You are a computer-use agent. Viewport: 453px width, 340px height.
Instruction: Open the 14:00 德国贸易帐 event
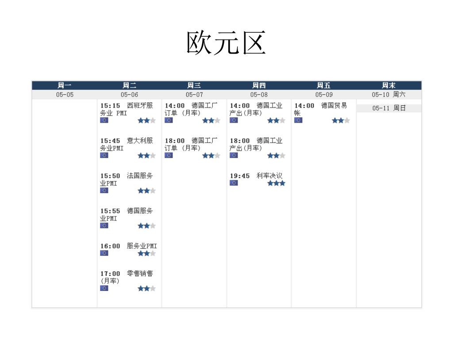coord(321,109)
